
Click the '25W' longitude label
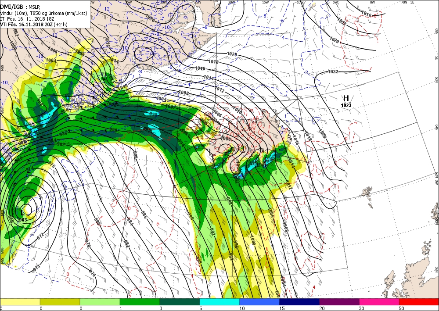[198, 2]
